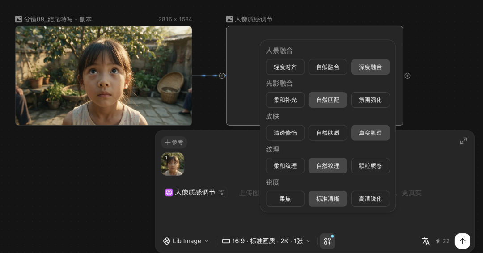Click the plus connector between the two nodes
Viewport: 483px width, 253px height.
point(222,76)
